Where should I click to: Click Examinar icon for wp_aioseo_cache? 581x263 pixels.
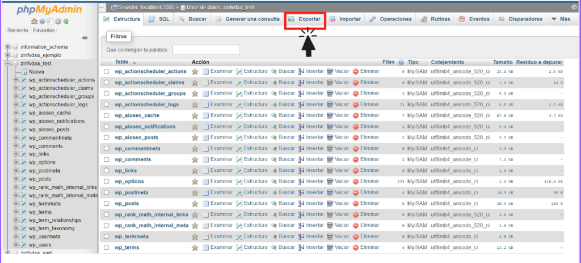pyautogui.click(x=206, y=115)
